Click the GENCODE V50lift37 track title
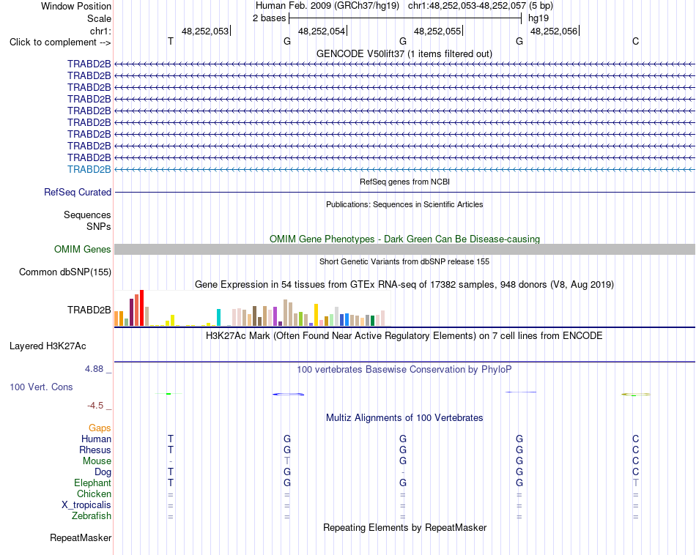This screenshot has width=696, height=555. pos(404,53)
